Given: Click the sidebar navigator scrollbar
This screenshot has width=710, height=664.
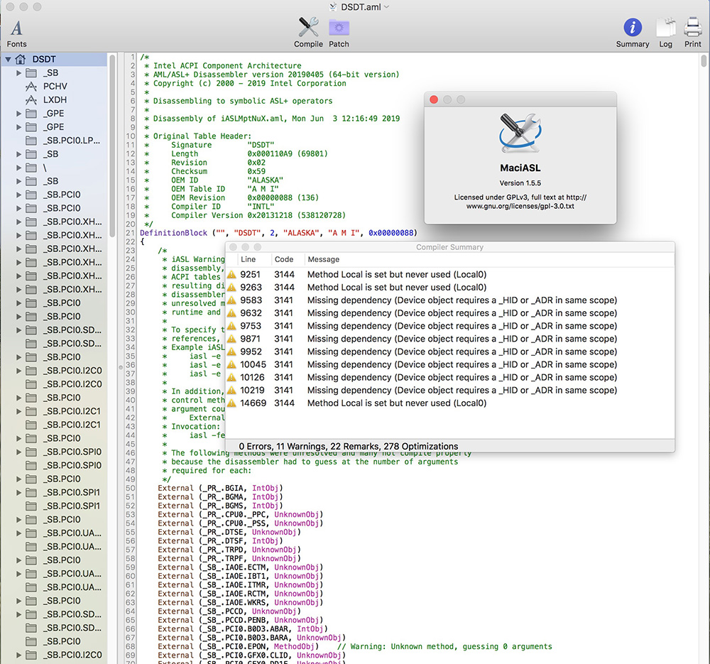Looking at the screenshot, I should coord(112,145).
